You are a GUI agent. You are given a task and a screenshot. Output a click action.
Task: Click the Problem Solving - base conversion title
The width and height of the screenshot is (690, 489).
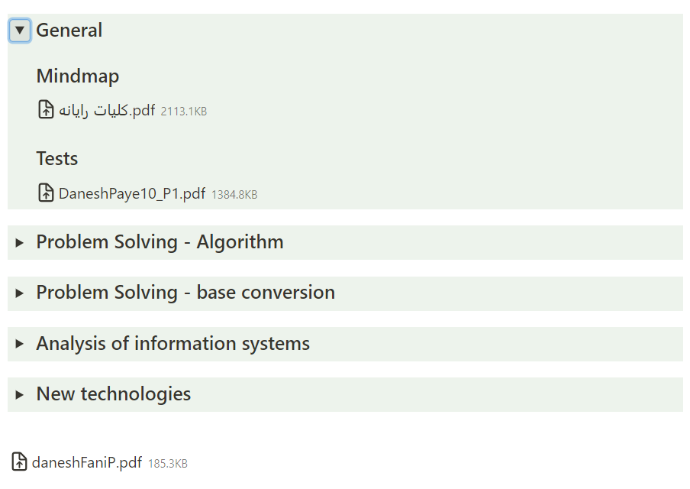click(x=185, y=293)
